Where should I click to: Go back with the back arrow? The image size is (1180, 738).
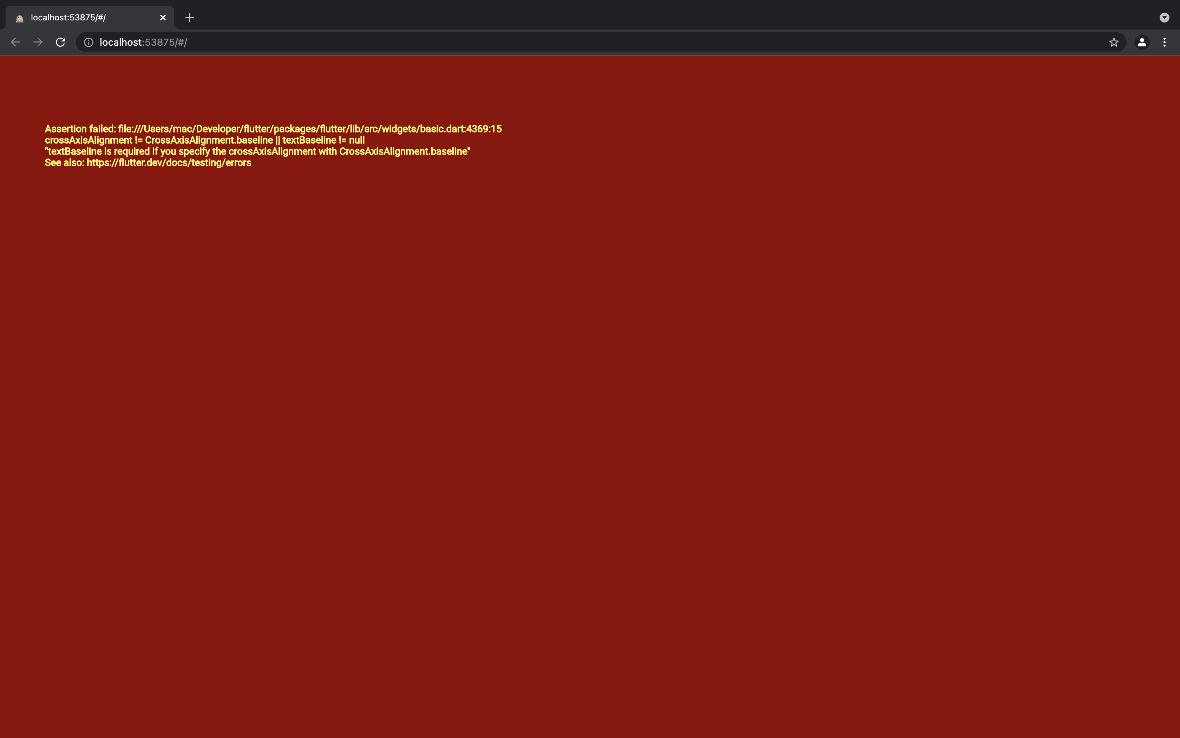coord(15,43)
